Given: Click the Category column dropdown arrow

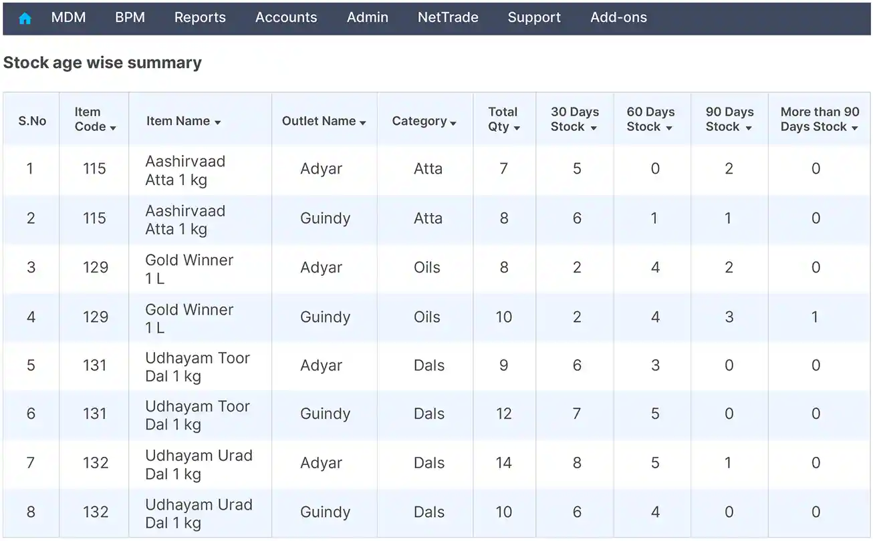Looking at the screenshot, I should (453, 123).
